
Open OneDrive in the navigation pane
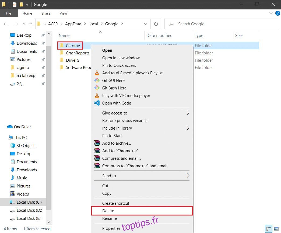point(22,127)
